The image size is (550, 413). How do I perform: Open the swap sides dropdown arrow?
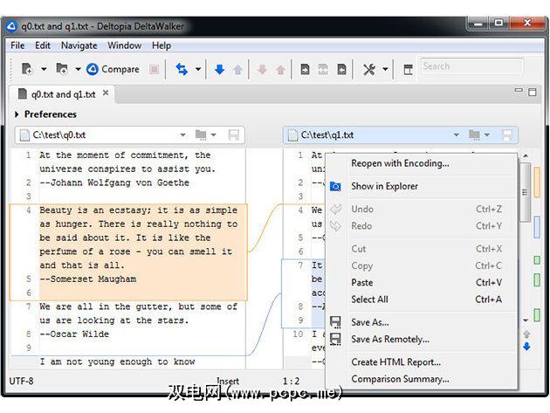(198, 69)
